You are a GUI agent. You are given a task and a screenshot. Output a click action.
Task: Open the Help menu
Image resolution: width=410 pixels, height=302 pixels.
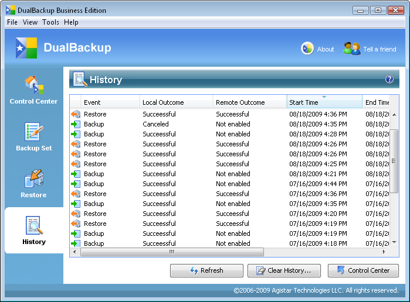[71, 22]
